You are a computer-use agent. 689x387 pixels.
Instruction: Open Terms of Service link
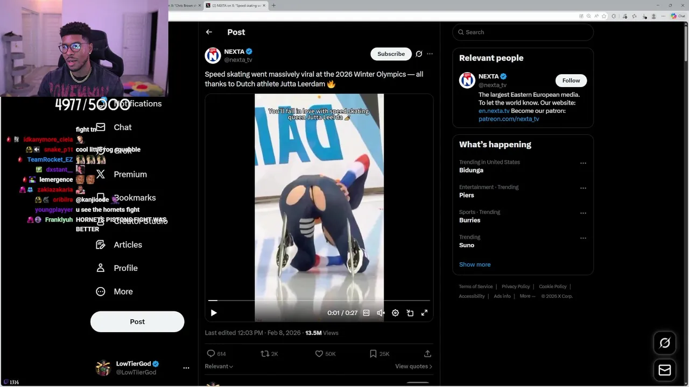pos(475,286)
